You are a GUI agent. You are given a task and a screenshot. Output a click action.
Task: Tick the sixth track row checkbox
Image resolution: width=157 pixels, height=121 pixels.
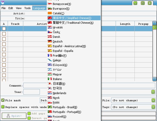click(x=4, y=55)
